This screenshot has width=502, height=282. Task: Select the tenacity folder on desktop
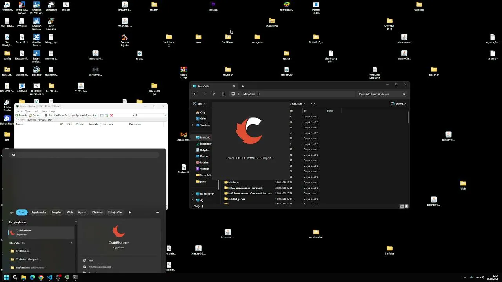pos(154,7)
